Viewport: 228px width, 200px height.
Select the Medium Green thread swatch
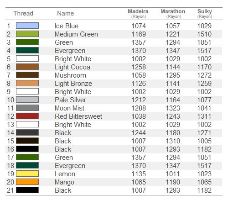coord(27,34)
